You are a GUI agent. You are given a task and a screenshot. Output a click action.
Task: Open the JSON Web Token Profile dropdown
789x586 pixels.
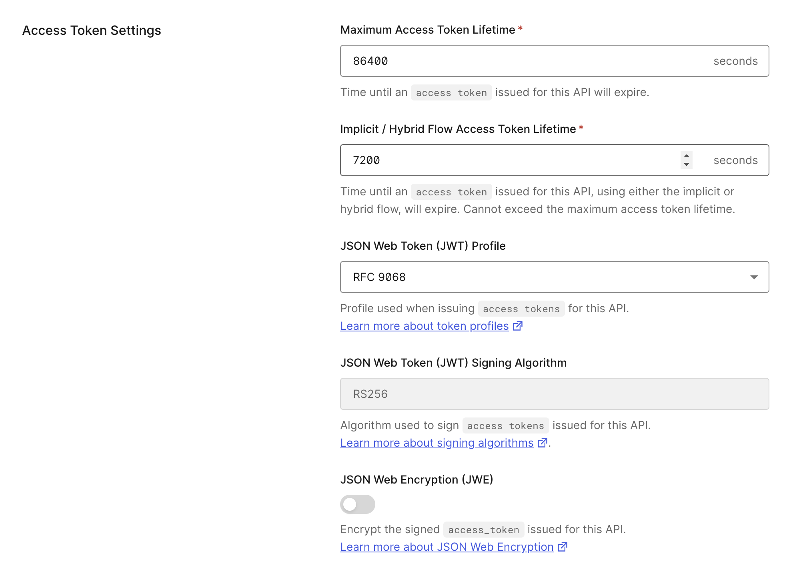coord(554,277)
